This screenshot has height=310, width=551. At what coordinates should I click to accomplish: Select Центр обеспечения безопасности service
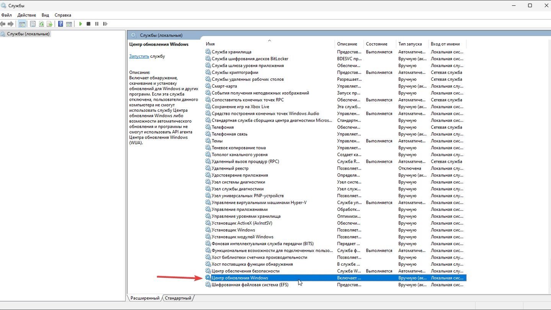336,271
